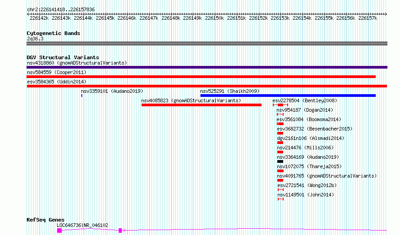
Task: Click the 226148k ruler tick label
Action: pos(171,18)
